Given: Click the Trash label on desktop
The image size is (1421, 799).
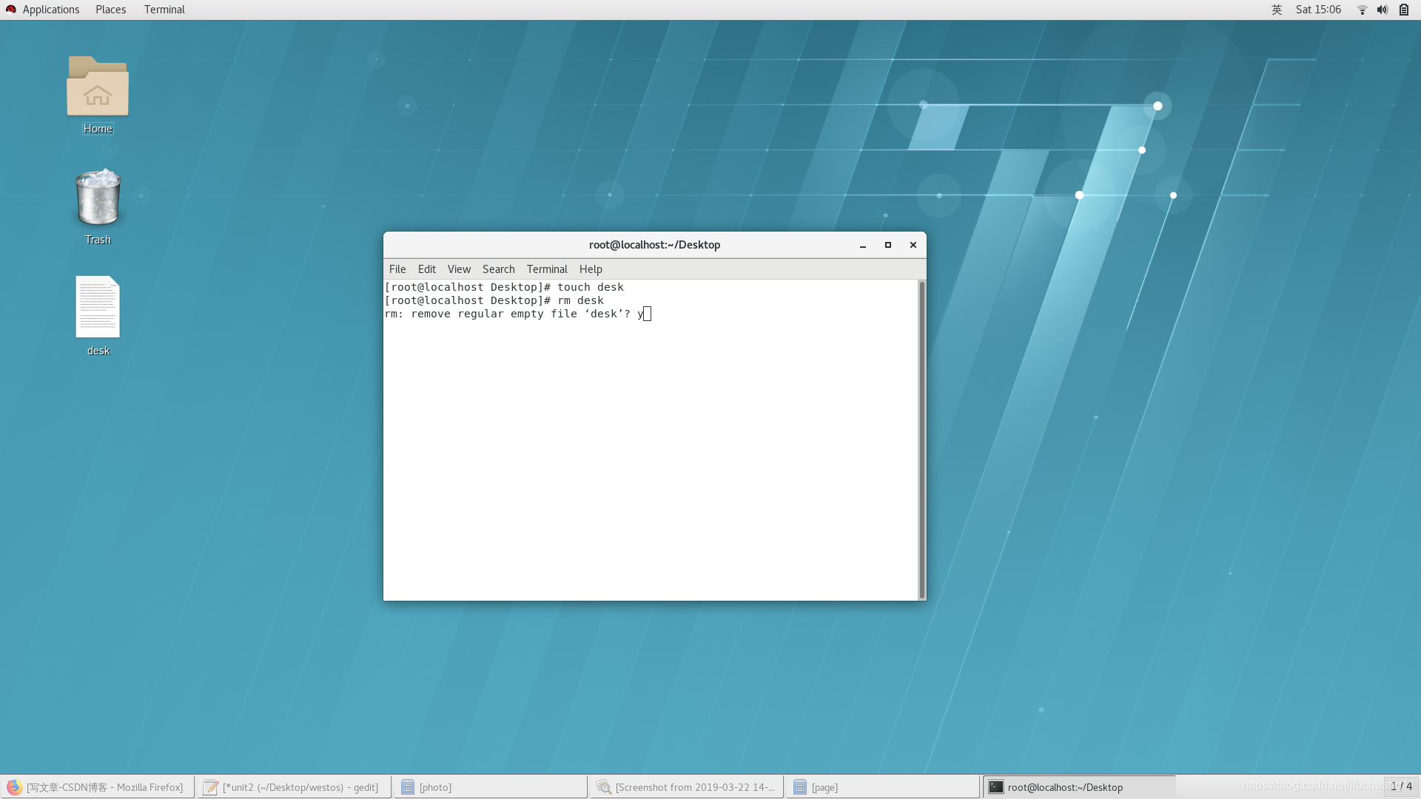Looking at the screenshot, I should [x=98, y=240].
